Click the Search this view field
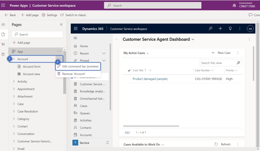The height and width of the screenshot is (151, 260). [x=221, y=63]
